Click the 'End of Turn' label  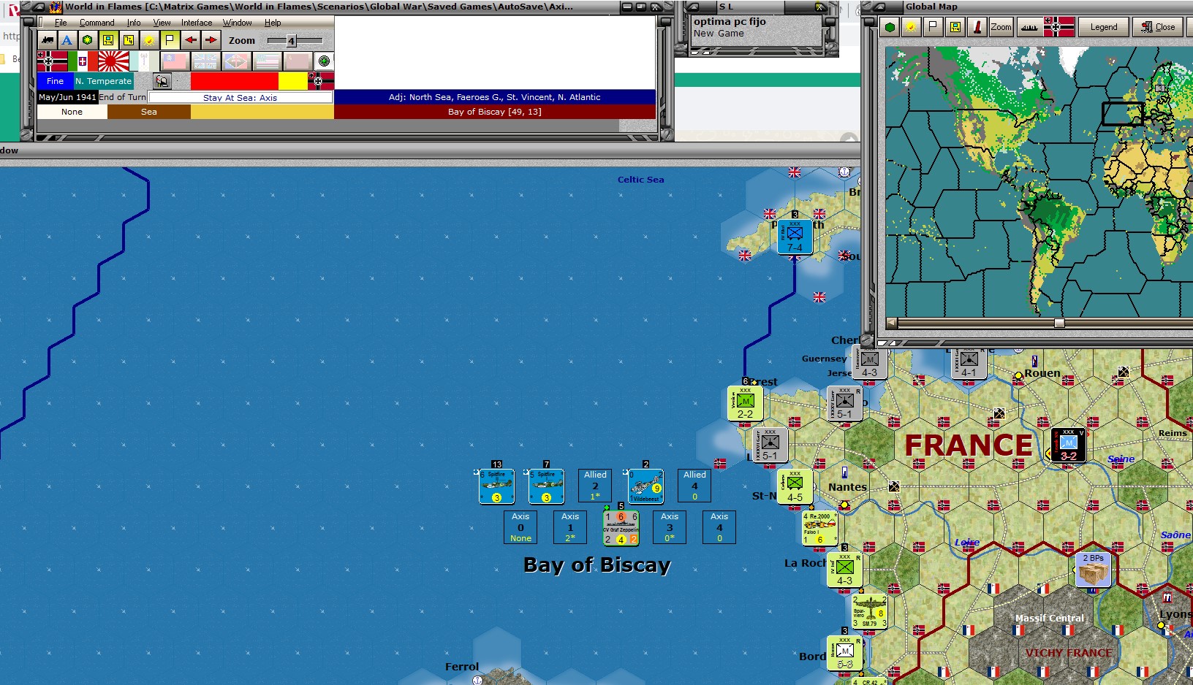123,97
